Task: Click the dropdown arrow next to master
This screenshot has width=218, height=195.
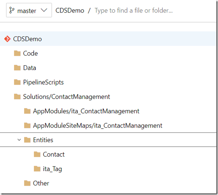Action: point(44,10)
